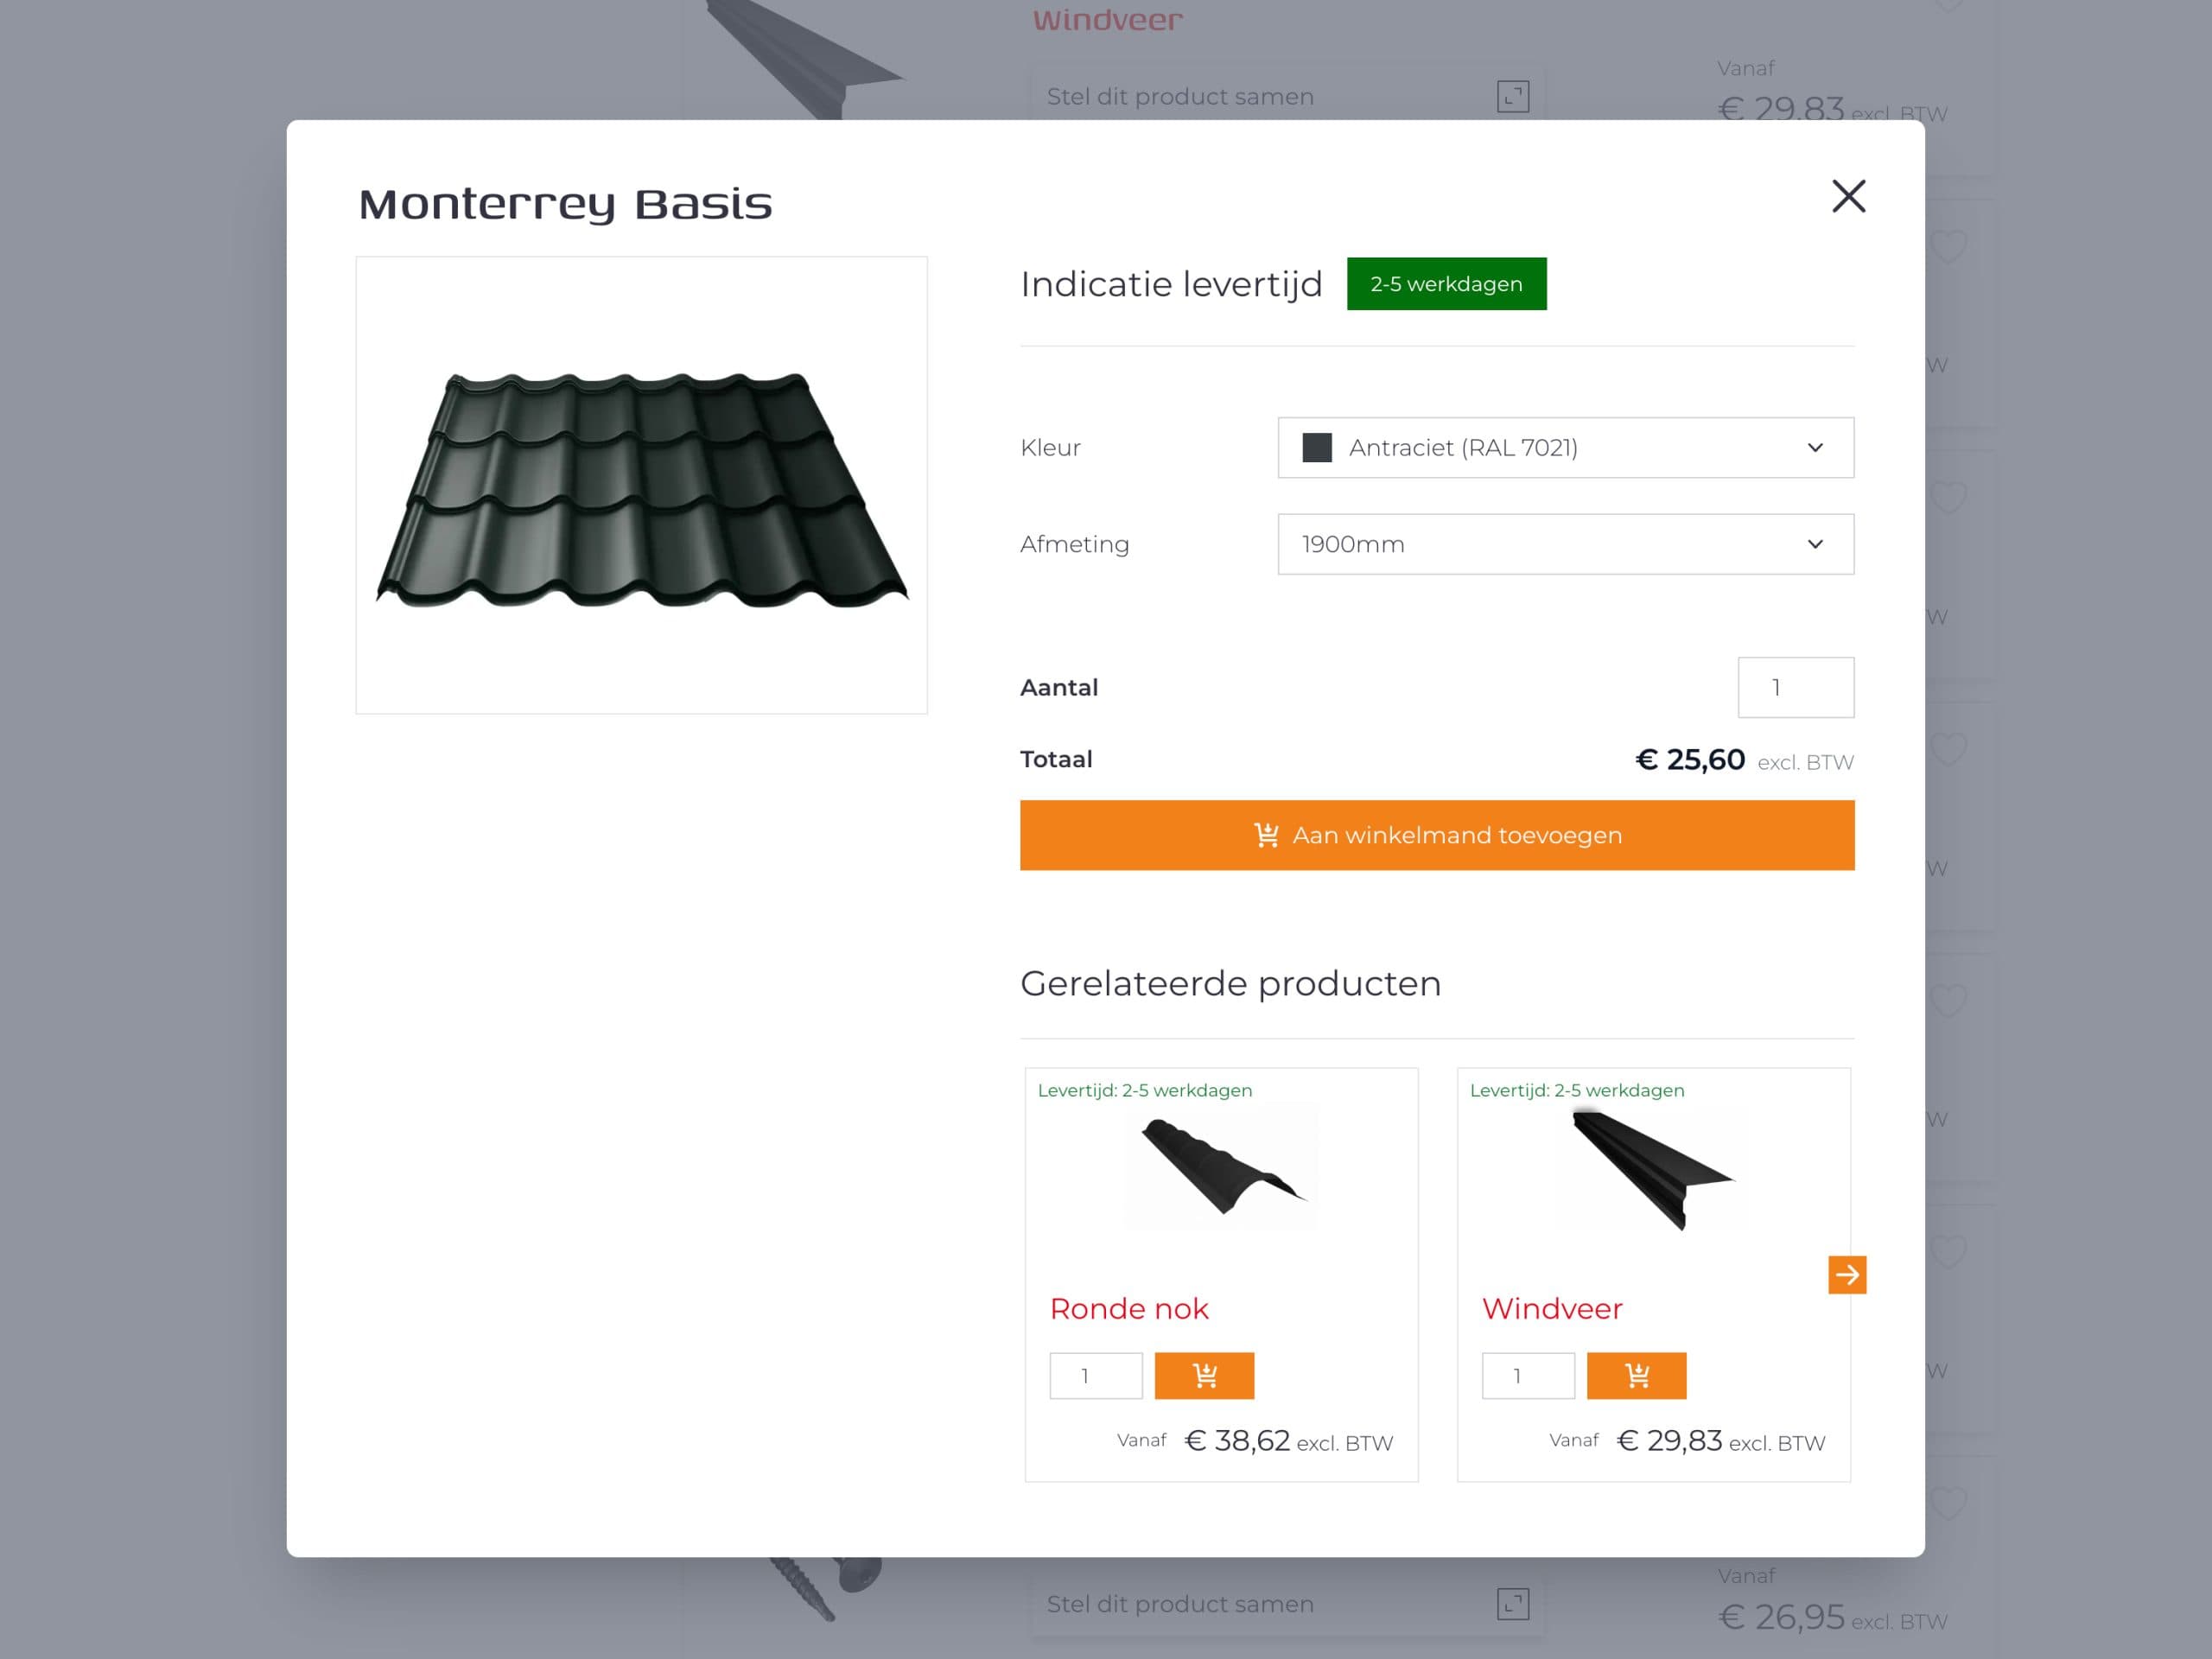Click the Ronde nok product thumbnail
Image resolution: width=2212 pixels, height=1659 pixels.
click(x=1221, y=1166)
